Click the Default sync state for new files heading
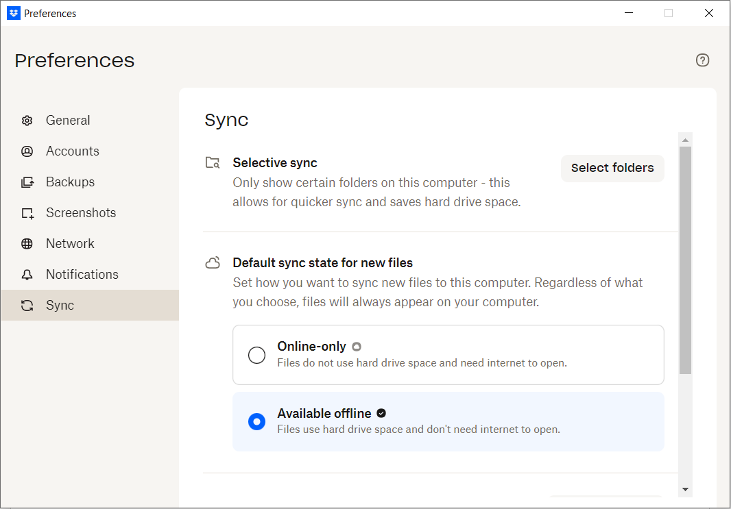This screenshot has height=509, width=731. pos(322,262)
